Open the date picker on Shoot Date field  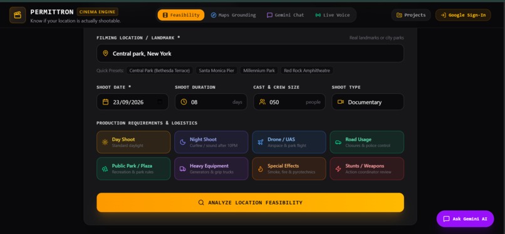(x=160, y=102)
